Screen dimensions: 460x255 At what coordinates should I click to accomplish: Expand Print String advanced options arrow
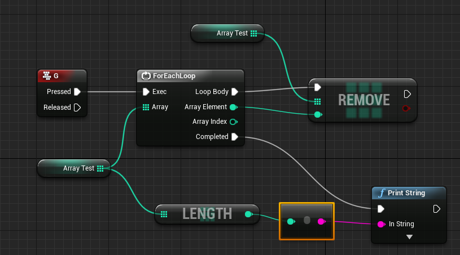click(410, 237)
